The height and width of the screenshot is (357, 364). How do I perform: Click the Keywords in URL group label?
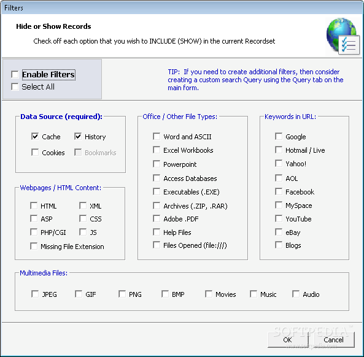[290, 117]
